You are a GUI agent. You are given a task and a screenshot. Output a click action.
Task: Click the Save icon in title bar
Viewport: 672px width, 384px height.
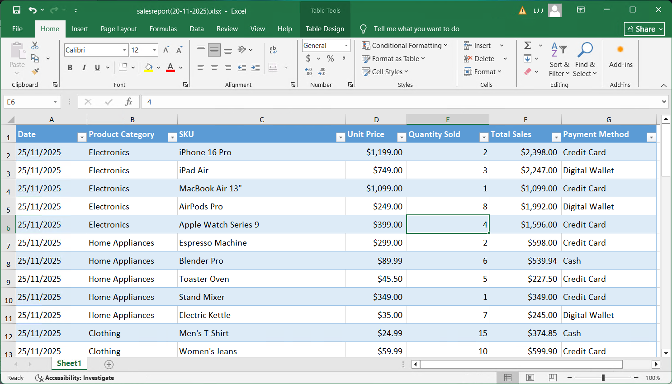[x=17, y=10]
